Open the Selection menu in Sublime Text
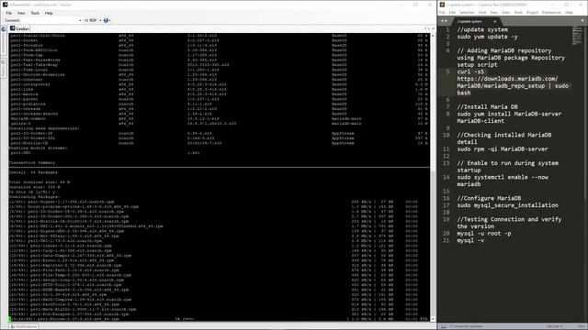 [467, 13]
